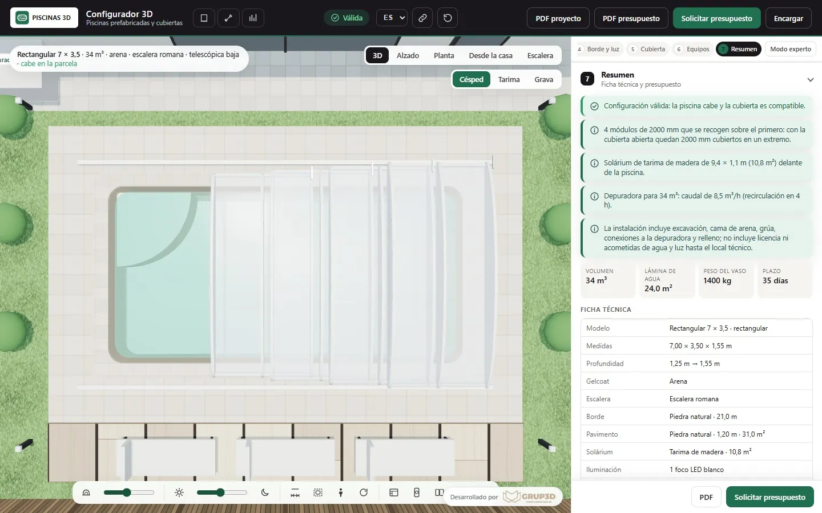Click the bottom PDF button
The image size is (822, 513).
point(706,497)
